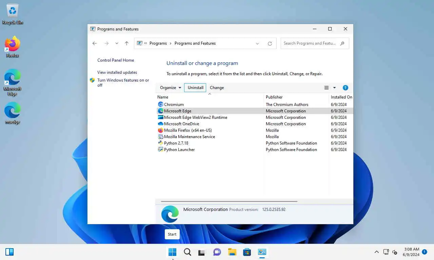Open the Recent locations dropdown chevron
The image size is (434, 260).
[x=117, y=43]
